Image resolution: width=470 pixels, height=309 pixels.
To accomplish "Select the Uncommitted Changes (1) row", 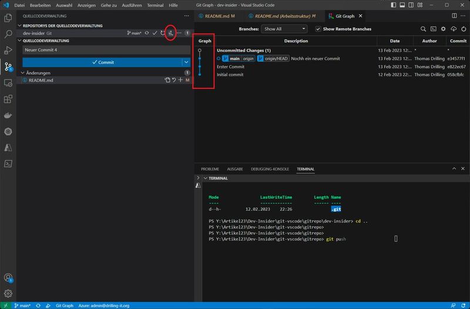I will [332, 51].
